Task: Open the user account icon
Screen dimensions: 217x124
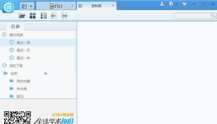Action: [162, 4]
